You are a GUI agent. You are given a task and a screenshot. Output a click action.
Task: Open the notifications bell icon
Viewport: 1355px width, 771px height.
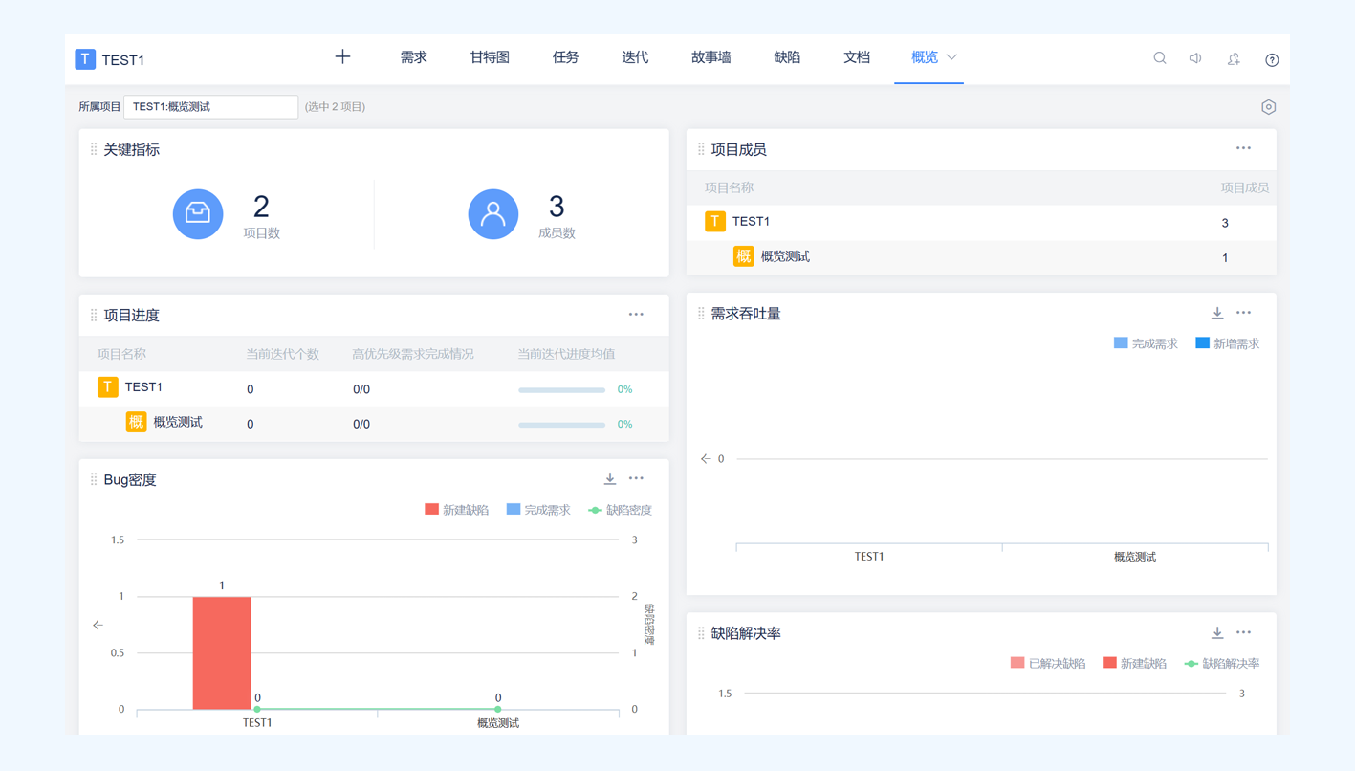click(x=1234, y=59)
